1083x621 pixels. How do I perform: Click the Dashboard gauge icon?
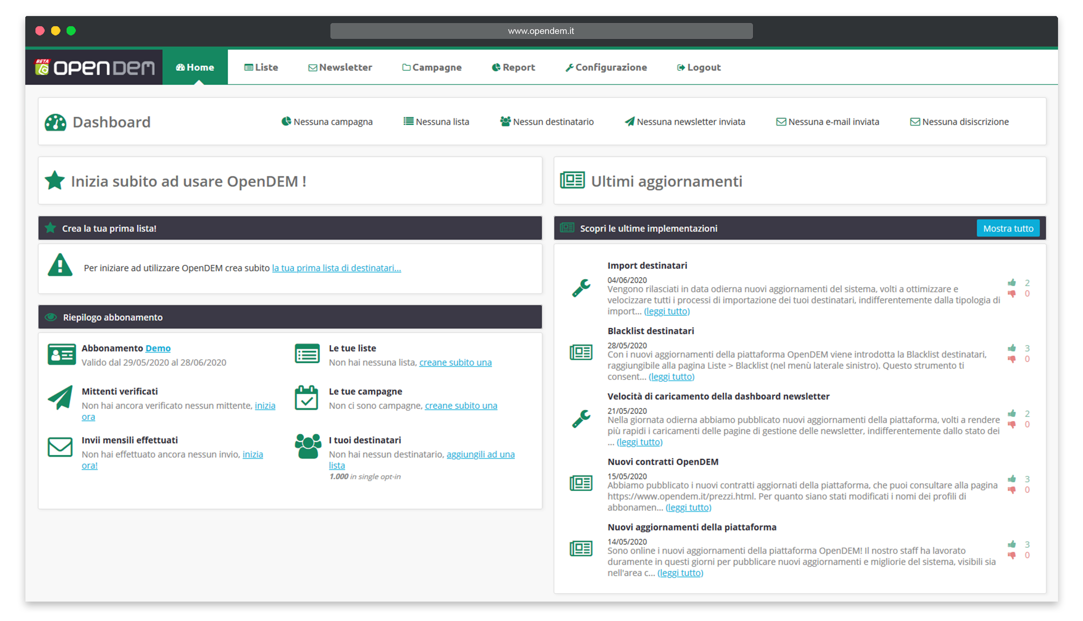point(55,122)
